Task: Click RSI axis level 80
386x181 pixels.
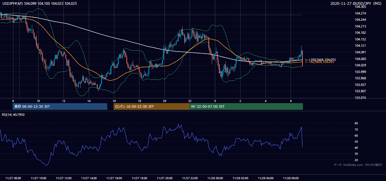Action: tap(356, 123)
